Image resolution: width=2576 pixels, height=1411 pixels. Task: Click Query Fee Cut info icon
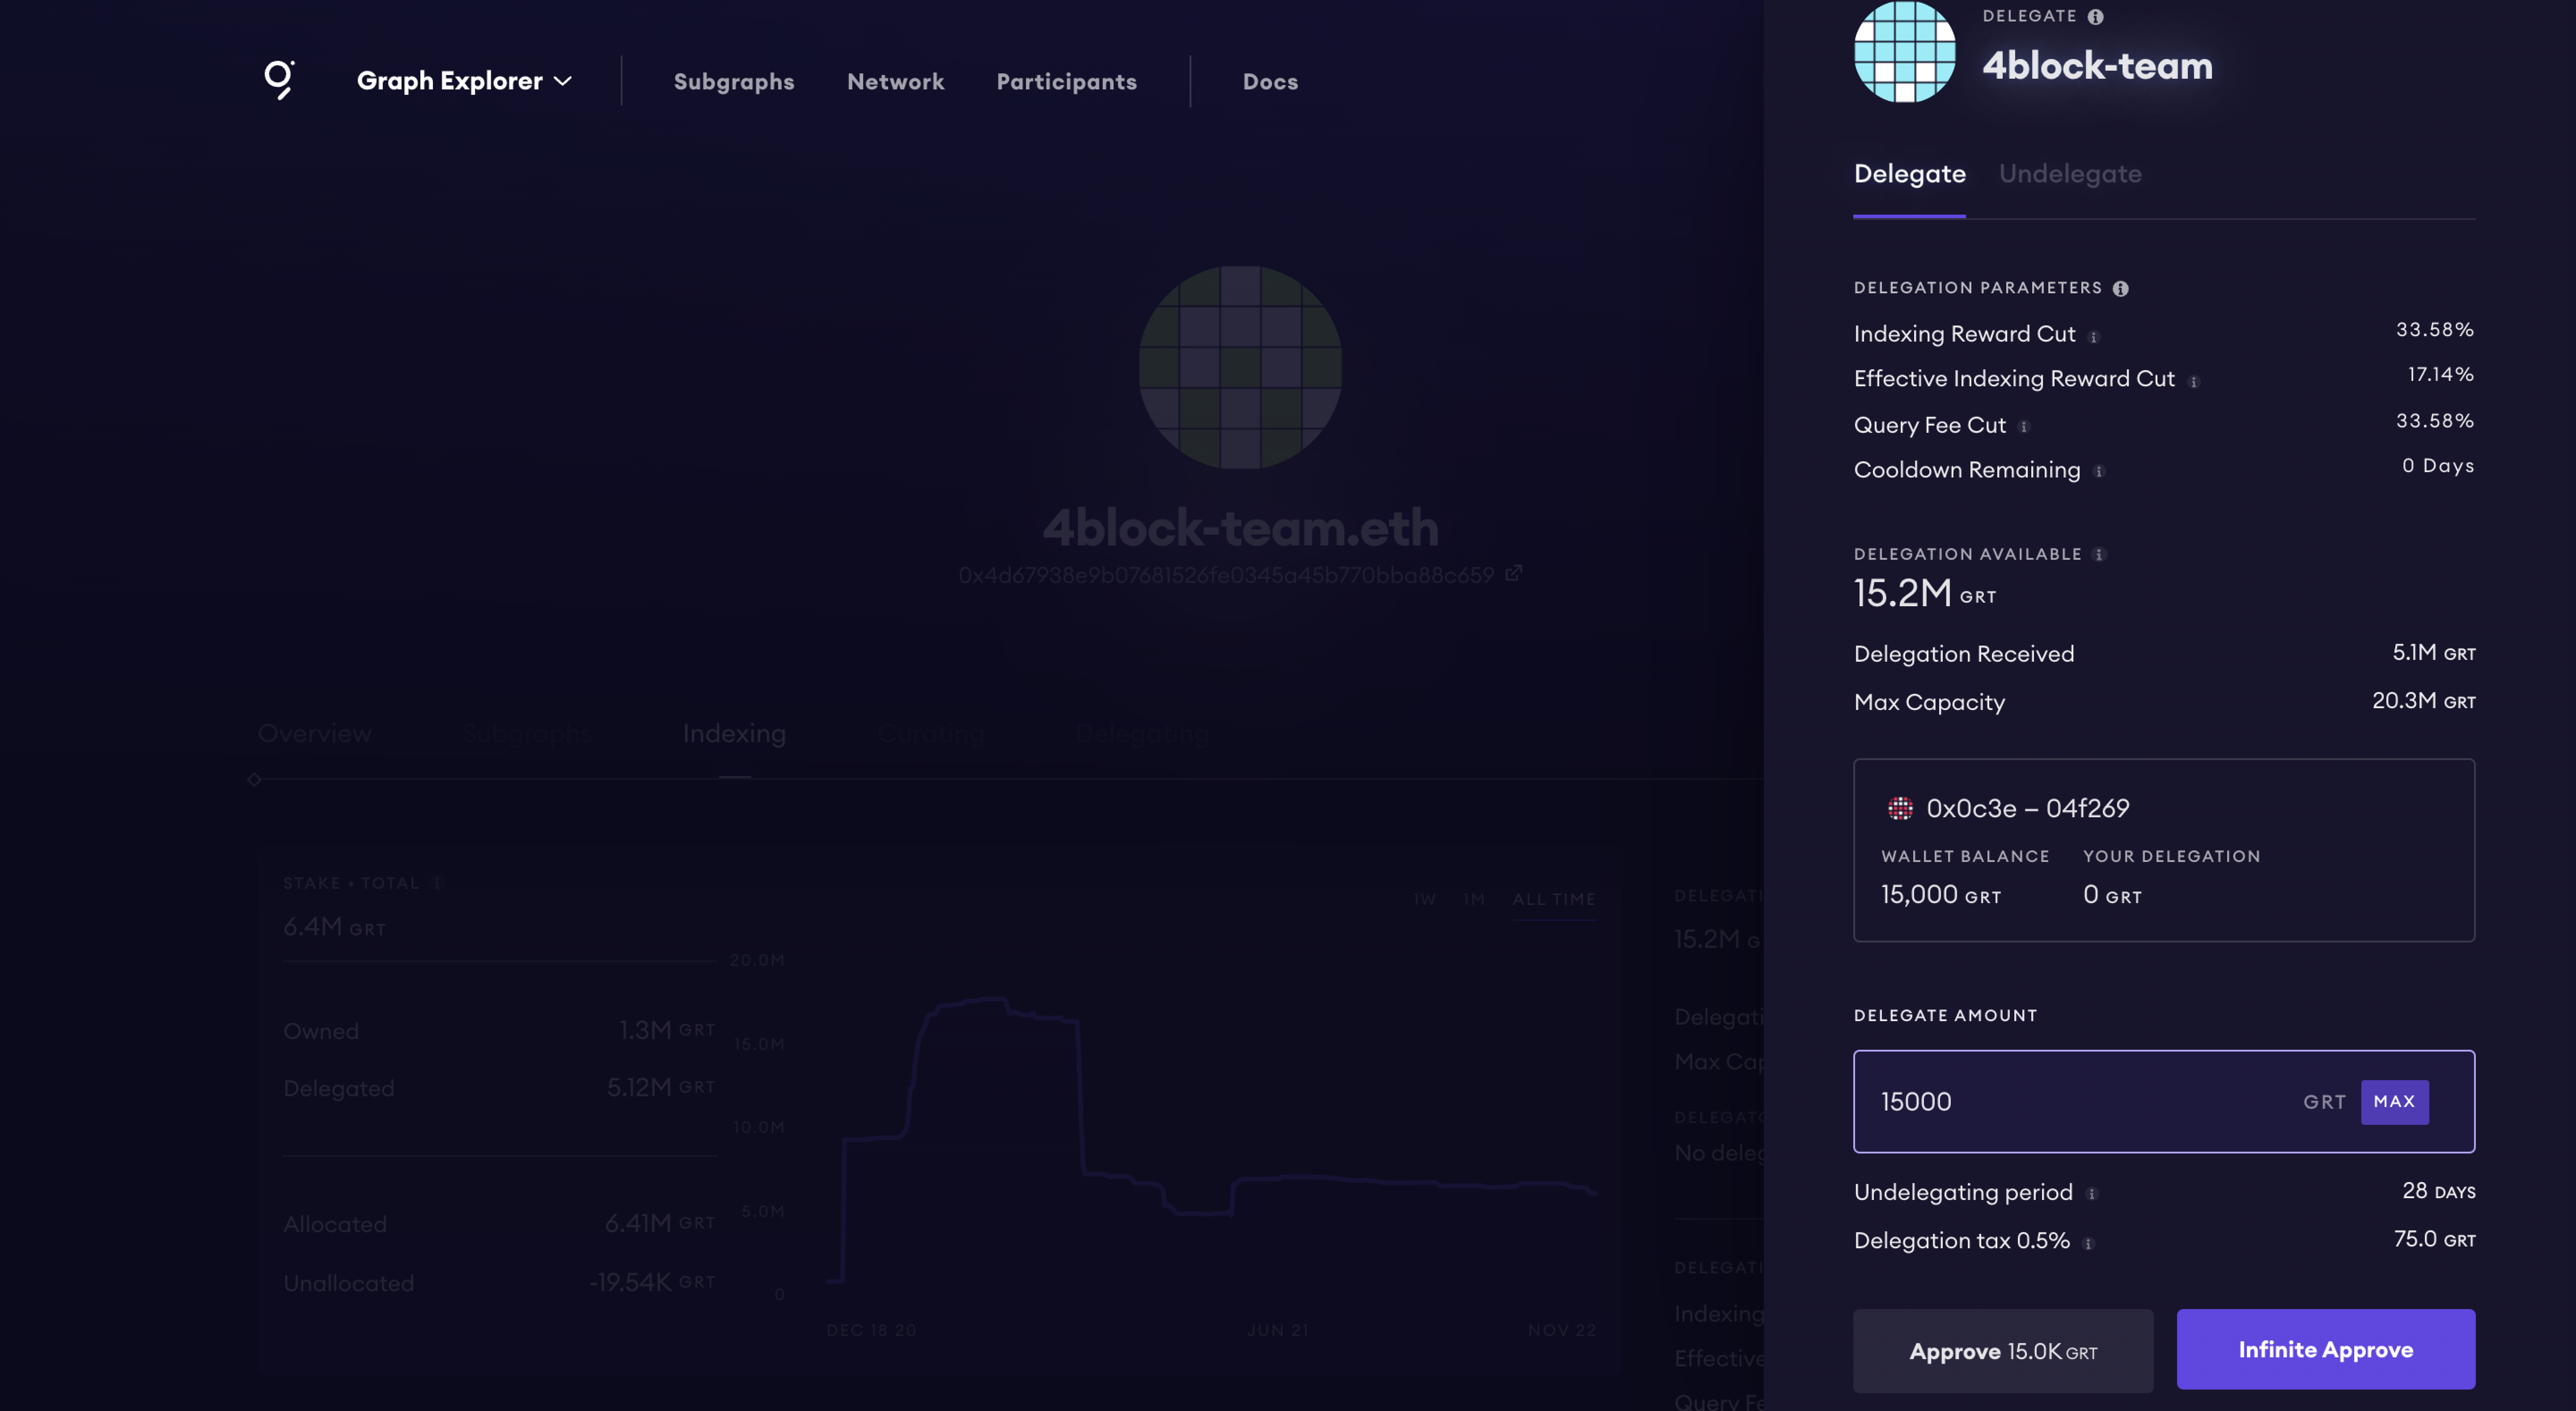(x=2024, y=427)
